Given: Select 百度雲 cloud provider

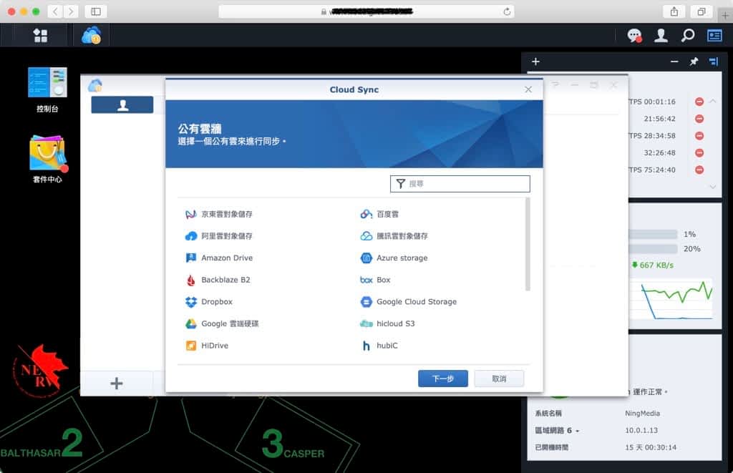Looking at the screenshot, I should tap(379, 214).
